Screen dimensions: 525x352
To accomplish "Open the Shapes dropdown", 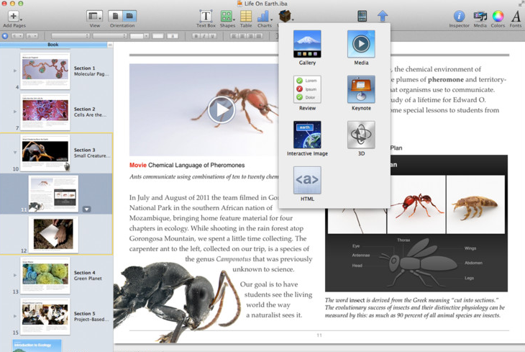I will click(x=227, y=17).
